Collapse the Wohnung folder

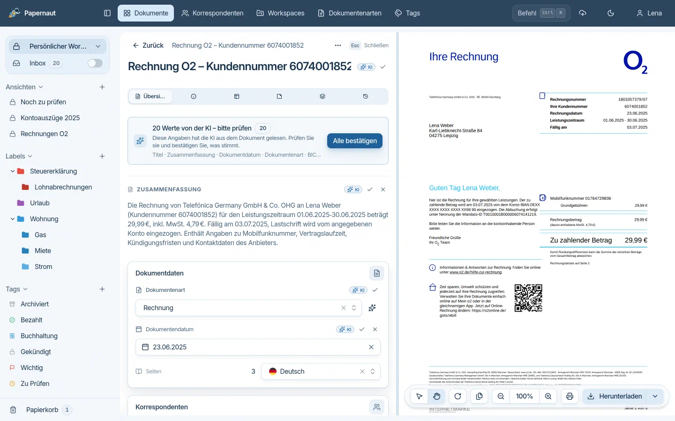click(x=12, y=219)
